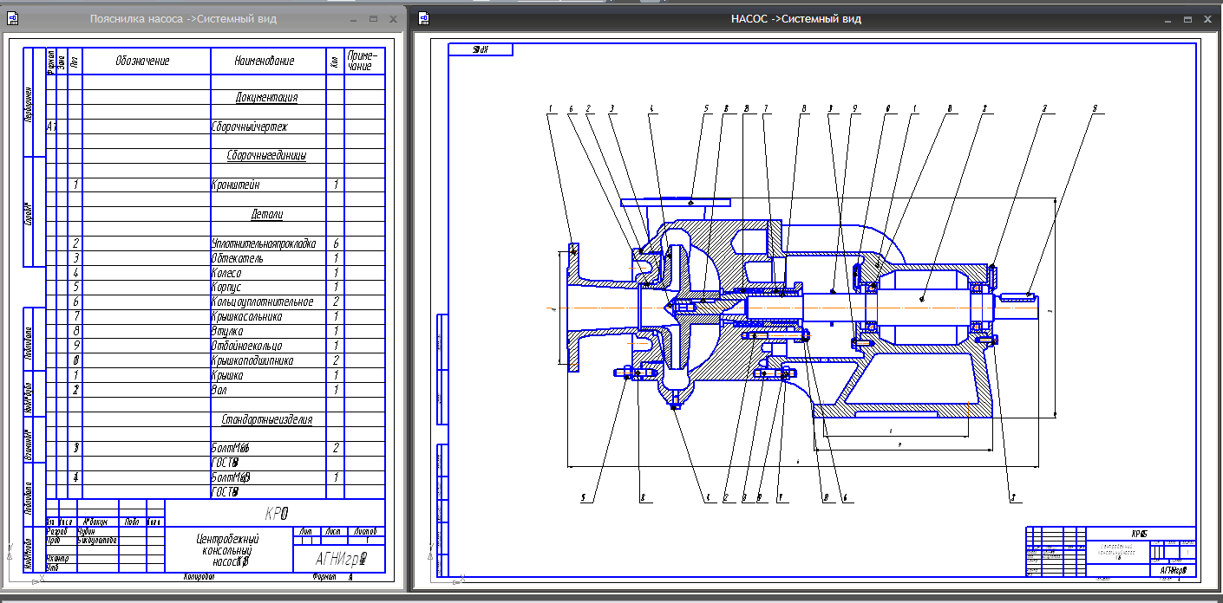Select the 'Сборочный чертеж' row

[x=250, y=126]
